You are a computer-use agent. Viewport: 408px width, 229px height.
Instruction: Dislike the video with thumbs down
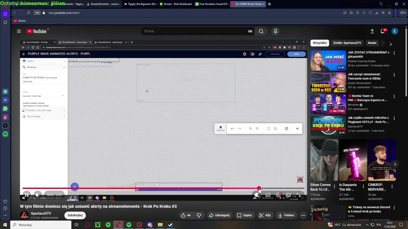pos(199,215)
